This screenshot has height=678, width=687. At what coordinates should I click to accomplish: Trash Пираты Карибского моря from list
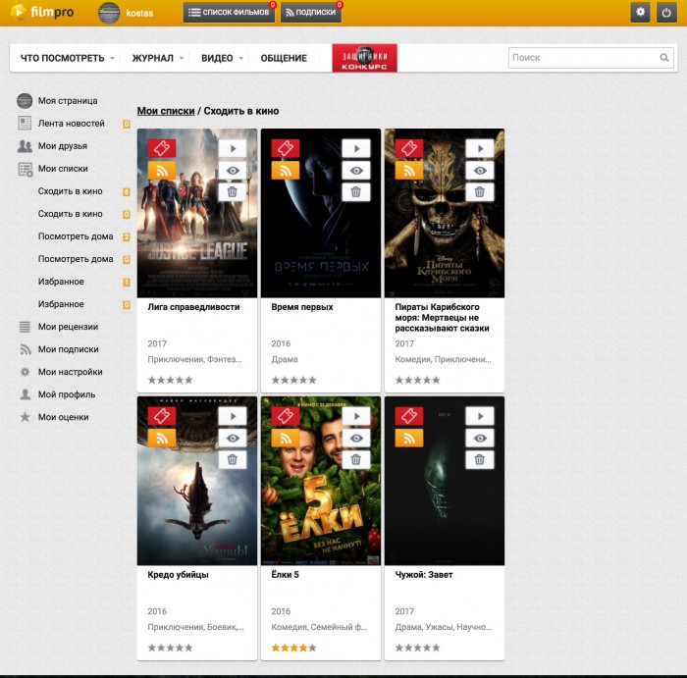point(480,192)
